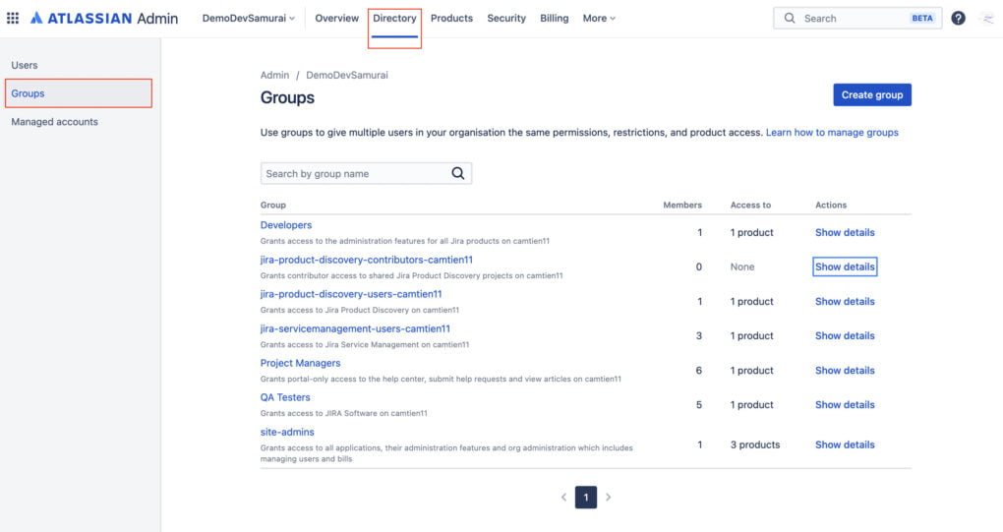Open jira-product-discovery-contributors-camtien11 group

(367, 260)
